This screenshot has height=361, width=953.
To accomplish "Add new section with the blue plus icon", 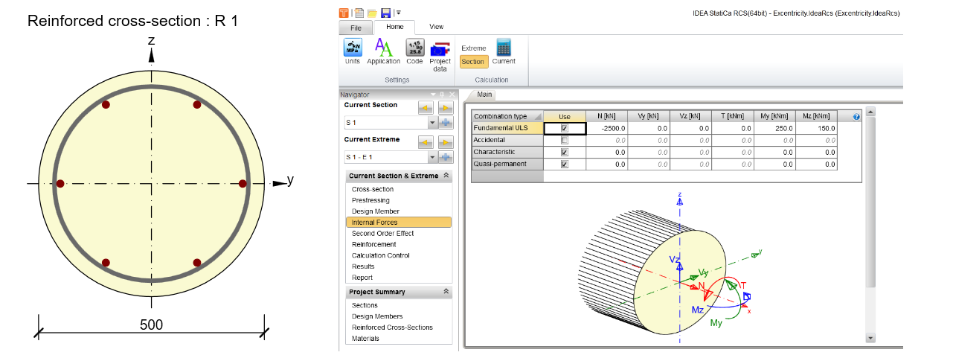I will tap(446, 122).
